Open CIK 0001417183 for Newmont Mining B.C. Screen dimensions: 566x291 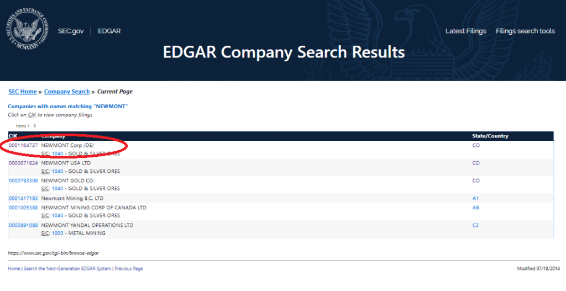(x=23, y=198)
